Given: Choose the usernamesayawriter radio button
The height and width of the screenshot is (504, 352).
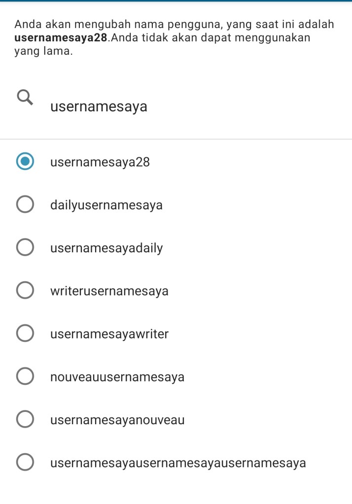Looking at the screenshot, I should 25,334.
